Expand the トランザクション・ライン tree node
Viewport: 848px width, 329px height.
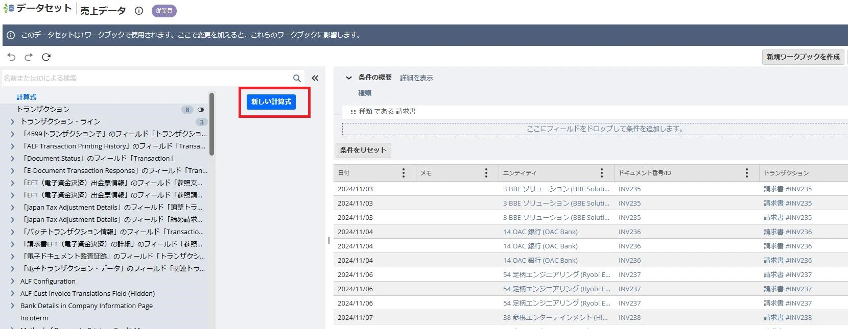[12, 122]
